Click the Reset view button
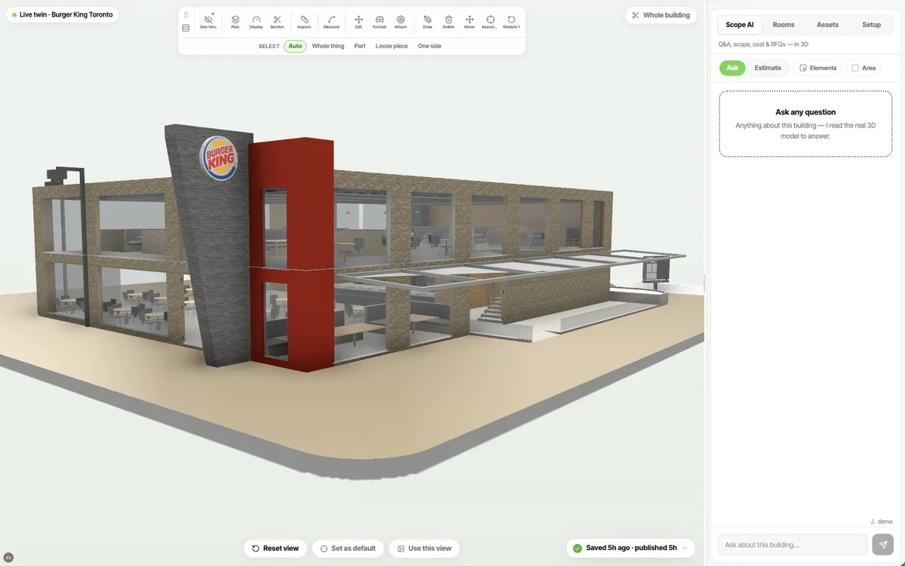This screenshot has height=566, width=905. click(x=275, y=548)
